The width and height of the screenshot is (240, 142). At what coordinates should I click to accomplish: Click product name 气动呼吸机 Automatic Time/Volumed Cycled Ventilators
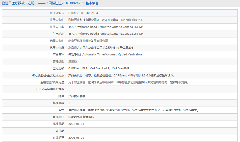click(105, 54)
